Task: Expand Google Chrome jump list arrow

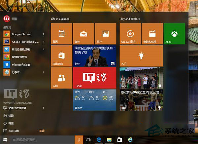Action: 44,34
